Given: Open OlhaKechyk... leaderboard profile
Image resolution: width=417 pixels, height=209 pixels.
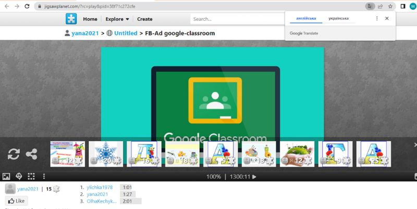Looking at the screenshot, I should [x=102, y=201].
